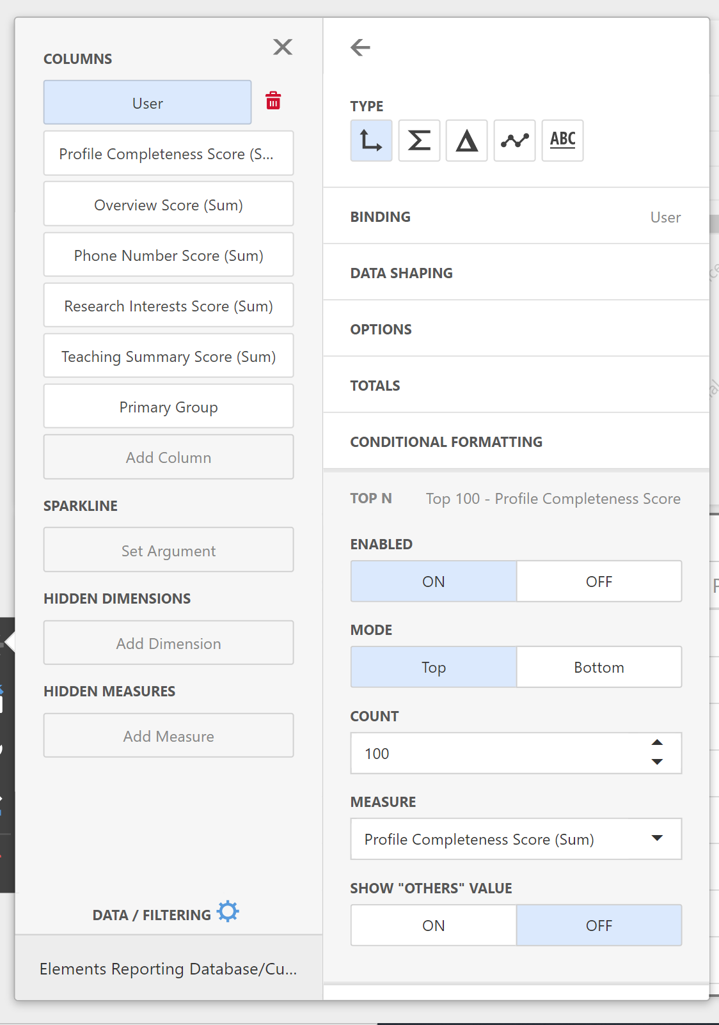The height and width of the screenshot is (1025, 719).
Task: Select the Sparkline column type icon
Action: [514, 141]
